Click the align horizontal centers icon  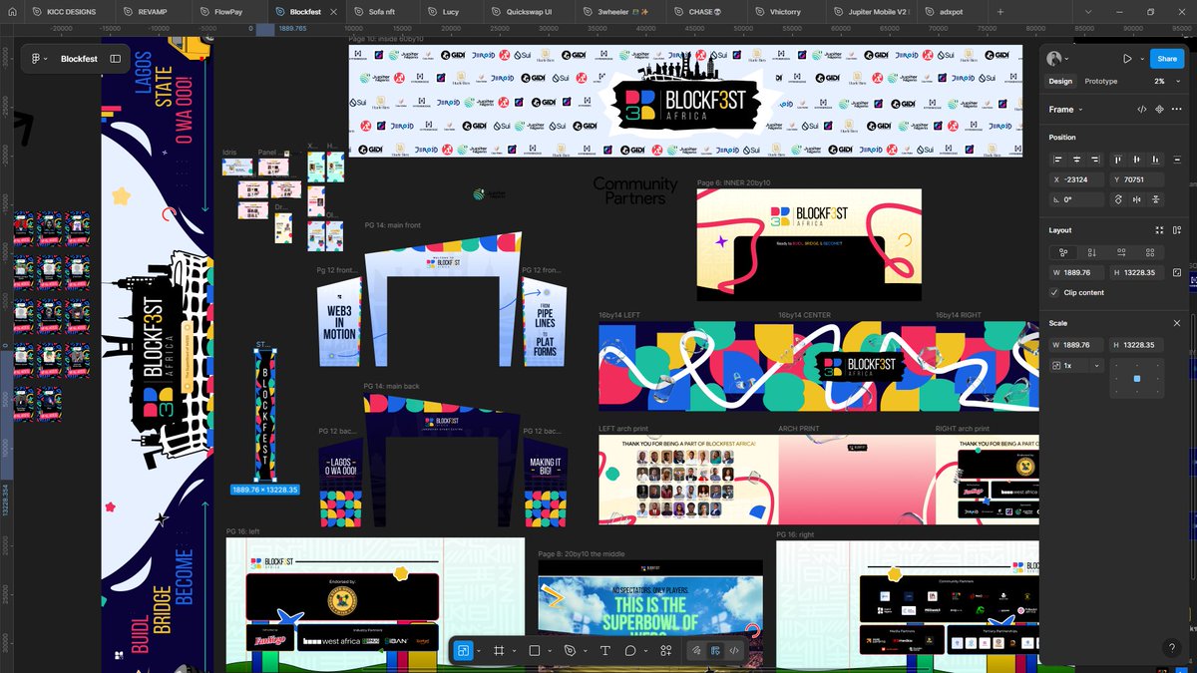[1077, 160]
